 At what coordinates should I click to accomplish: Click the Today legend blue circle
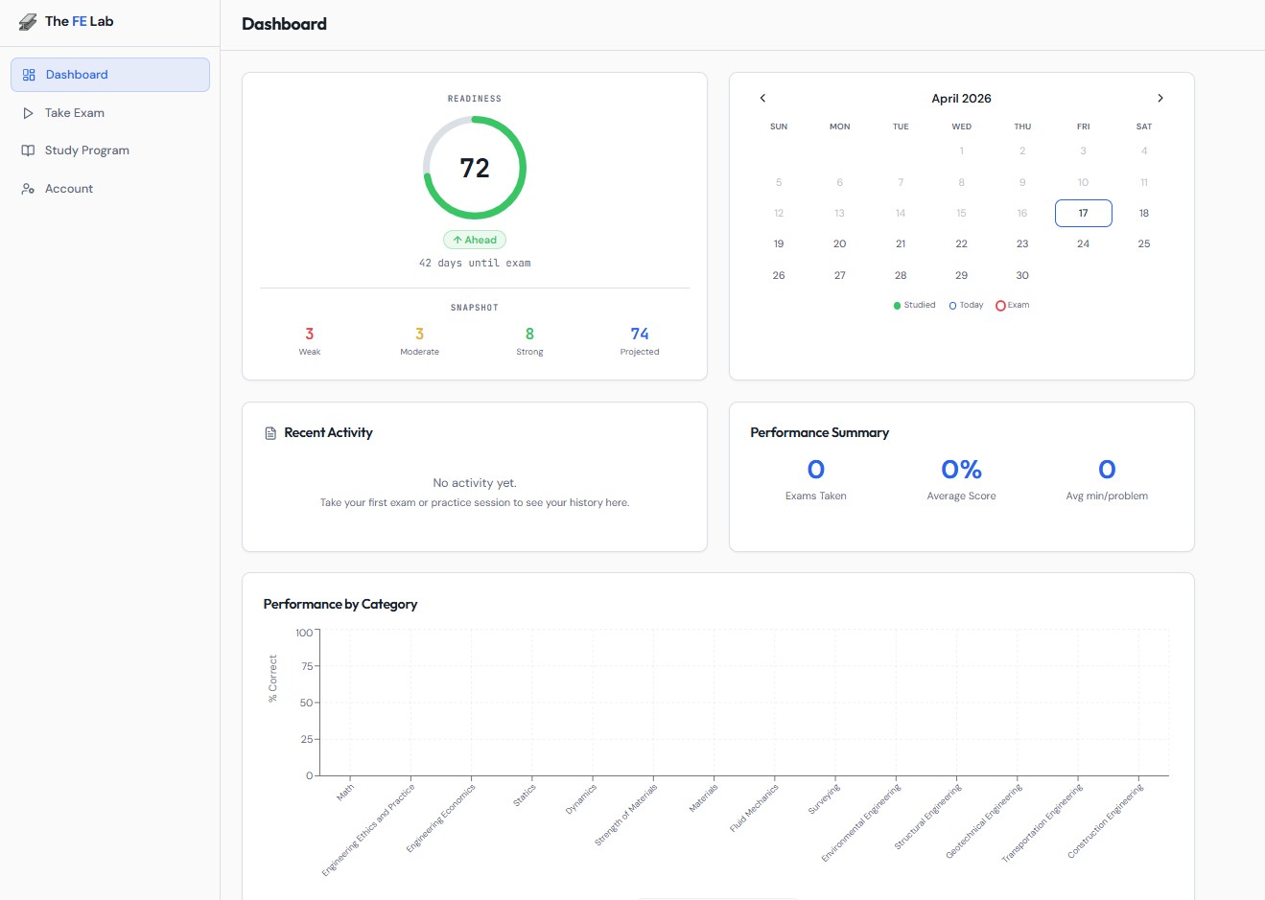point(952,306)
